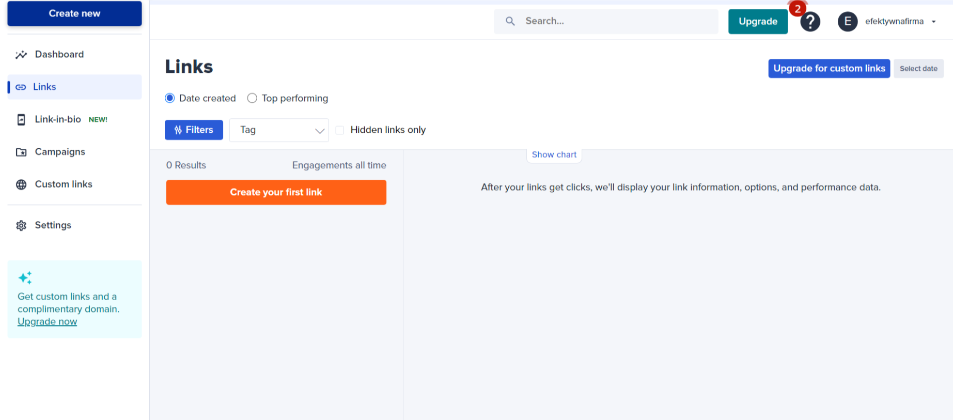Image resolution: width=953 pixels, height=420 pixels.
Task: Select Top performing sorting option
Action: point(252,98)
